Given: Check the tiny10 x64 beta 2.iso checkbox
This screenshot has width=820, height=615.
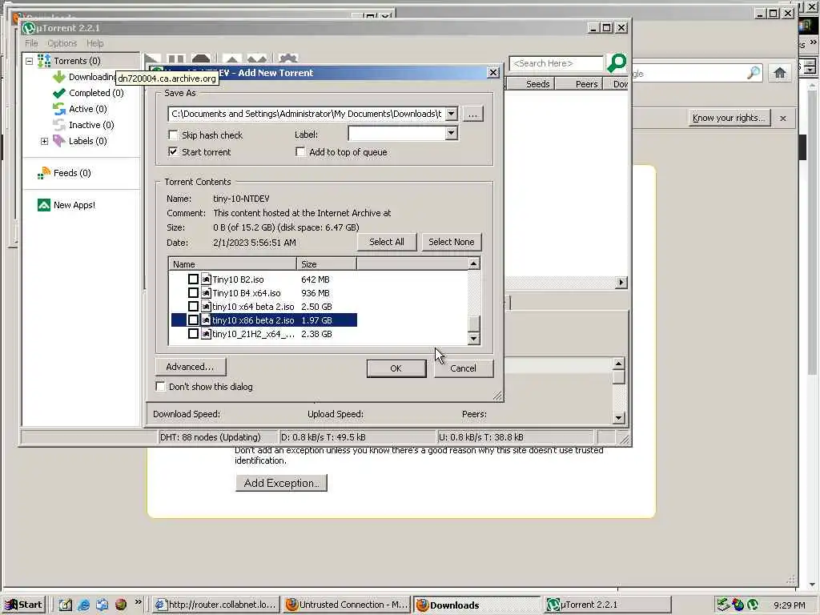Looking at the screenshot, I should pos(193,307).
